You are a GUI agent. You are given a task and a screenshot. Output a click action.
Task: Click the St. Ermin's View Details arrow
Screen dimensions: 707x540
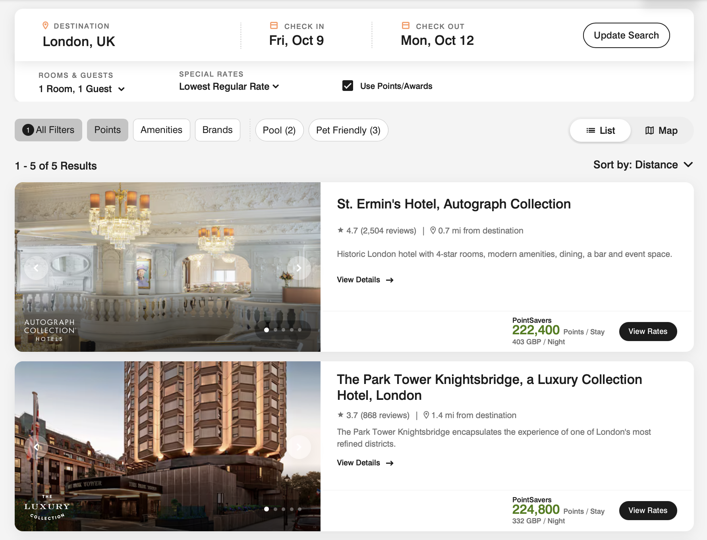pos(390,280)
